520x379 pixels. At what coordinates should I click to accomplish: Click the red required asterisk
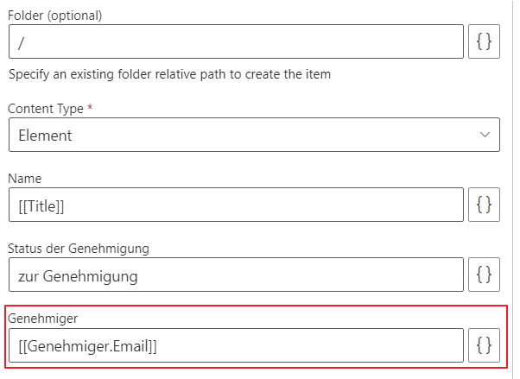pyautogui.click(x=90, y=109)
